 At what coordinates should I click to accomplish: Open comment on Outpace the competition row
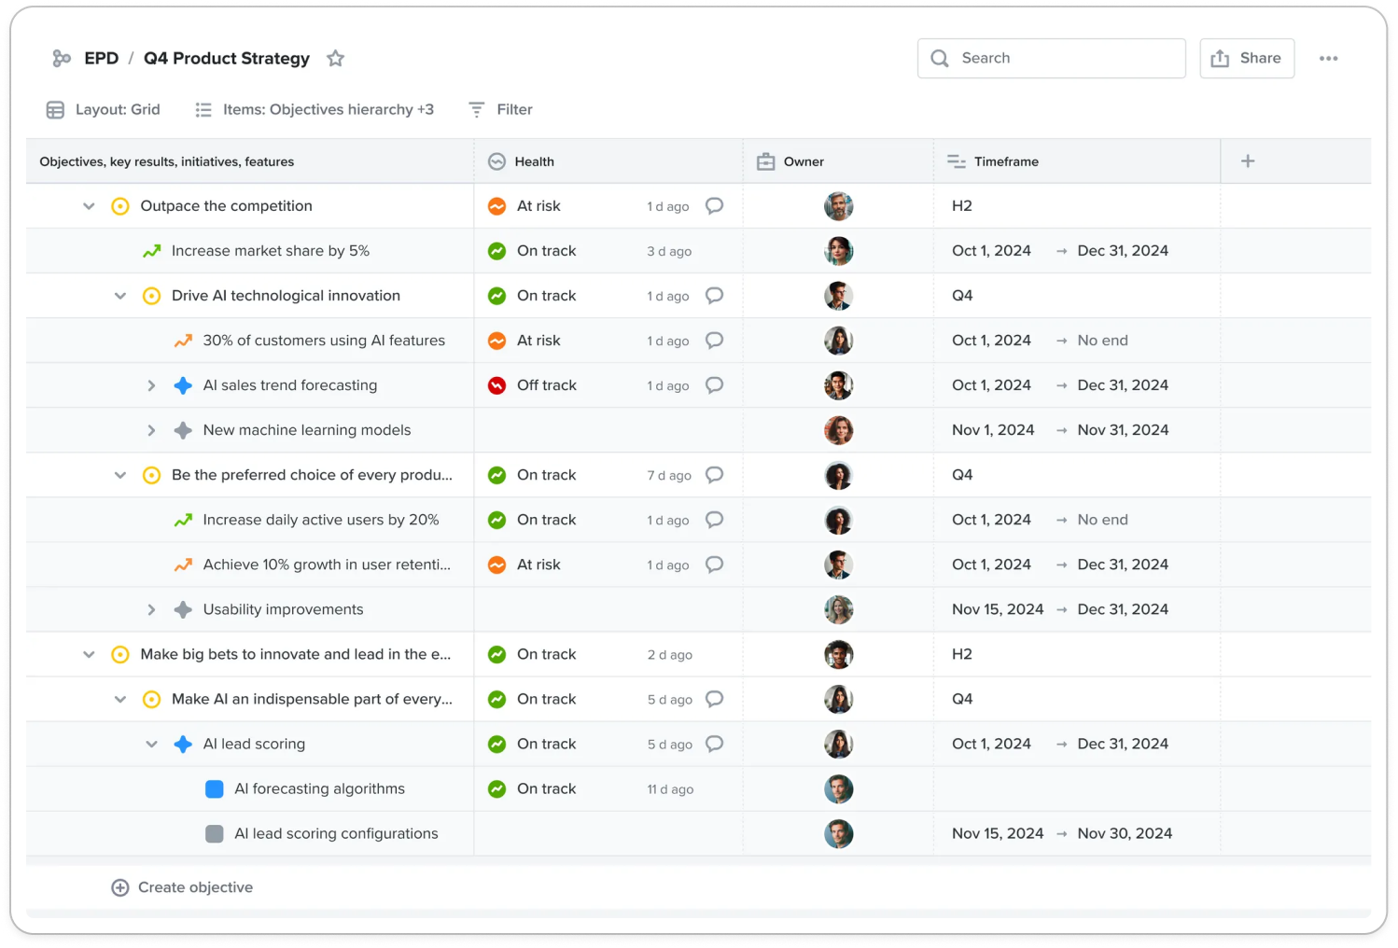pos(714,206)
